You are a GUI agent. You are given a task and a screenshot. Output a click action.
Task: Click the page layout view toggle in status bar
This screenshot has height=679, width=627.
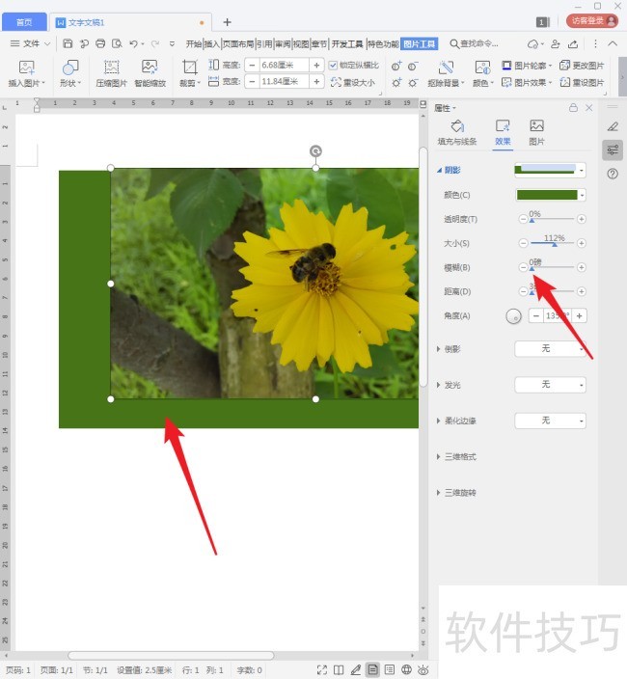(372, 670)
